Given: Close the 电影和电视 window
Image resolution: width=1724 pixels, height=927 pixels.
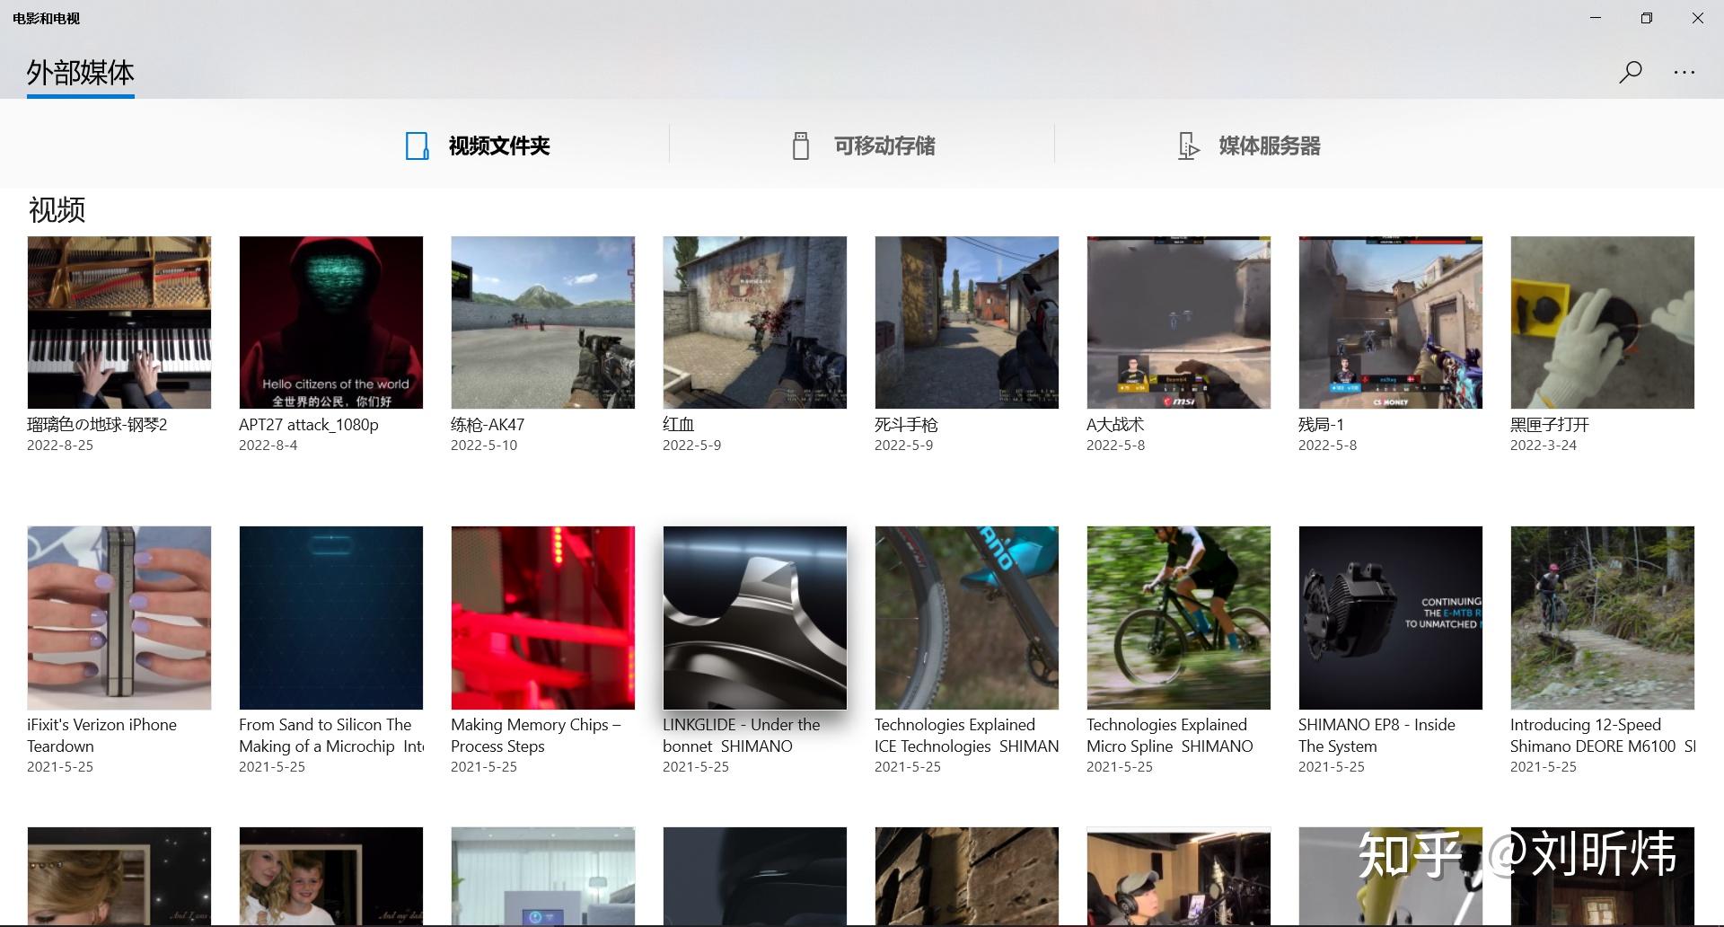Looking at the screenshot, I should [1698, 18].
